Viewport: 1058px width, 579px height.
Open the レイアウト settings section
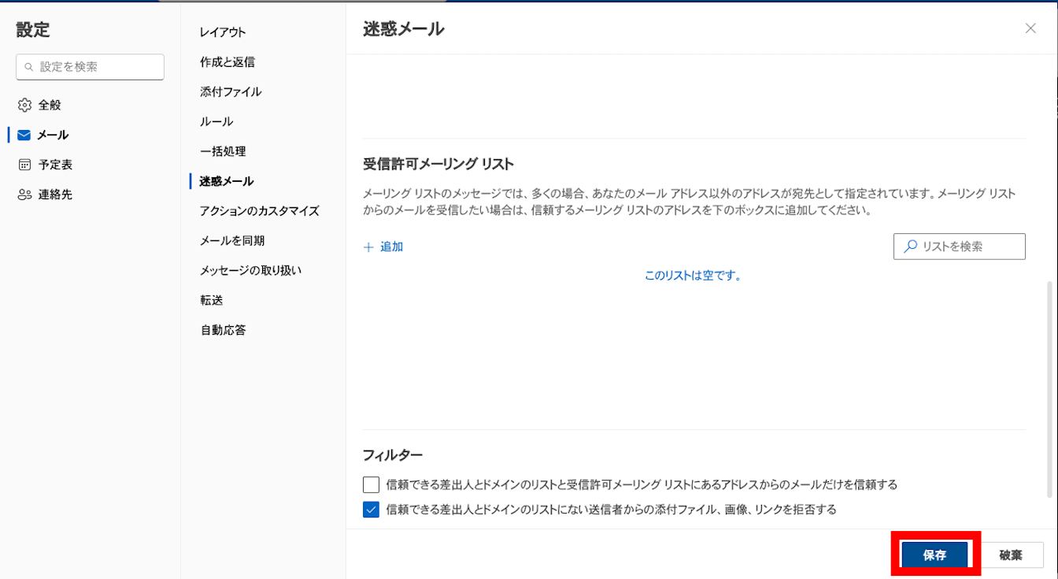223,32
